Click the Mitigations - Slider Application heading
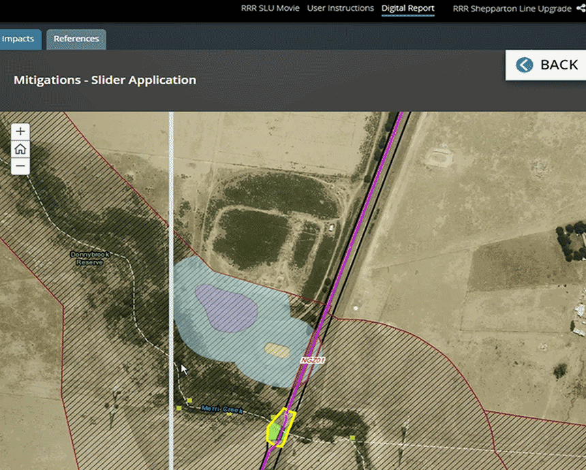The image size is (586, 470). point(105,80)
